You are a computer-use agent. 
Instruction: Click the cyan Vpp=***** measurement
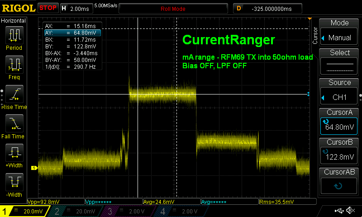tap(99, 202)
